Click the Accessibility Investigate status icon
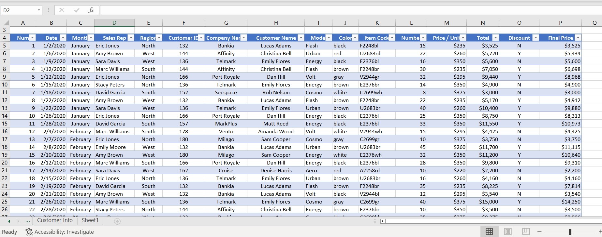This screenshot has height=237, width=602. (x=29, y=232)
